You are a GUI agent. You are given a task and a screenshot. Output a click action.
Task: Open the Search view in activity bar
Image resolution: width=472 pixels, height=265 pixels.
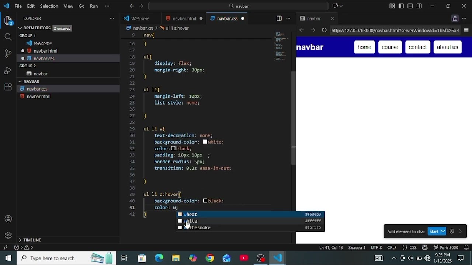coord(8,37)
